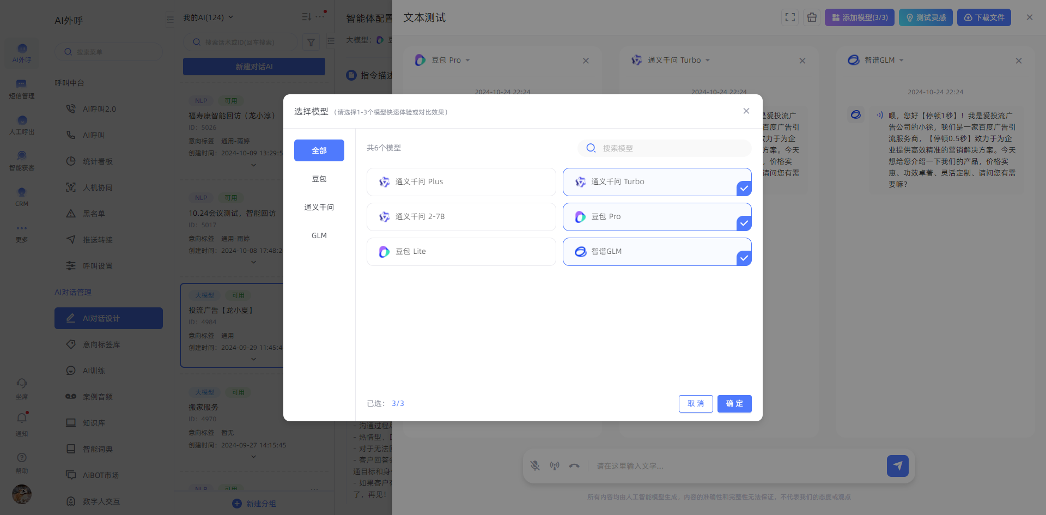
Task: Select the 通义千问 Plus model card
Action: (x=461, y=182)
